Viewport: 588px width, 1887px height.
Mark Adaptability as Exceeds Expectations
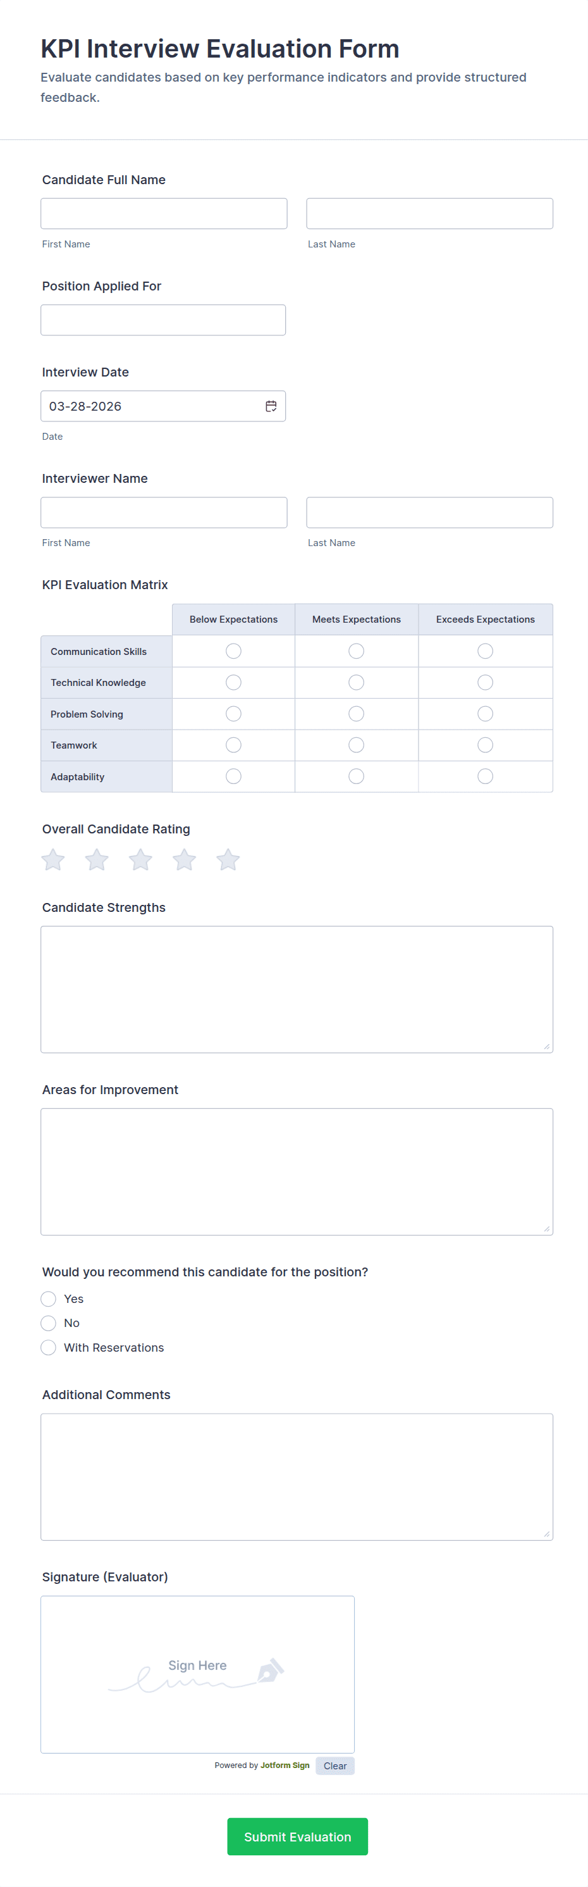click(x=486, y=776)
